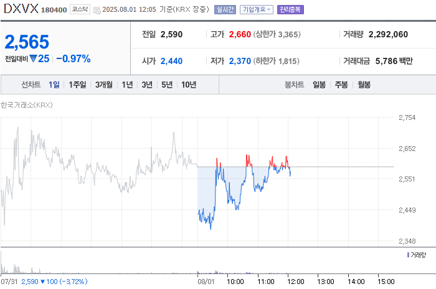436x289 pixels.
Task: Click the DXVX stock name
Action: 21,9
